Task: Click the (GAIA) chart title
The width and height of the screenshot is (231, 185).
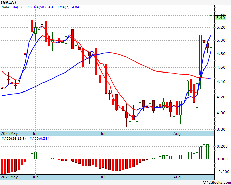Action: [8, 2]
